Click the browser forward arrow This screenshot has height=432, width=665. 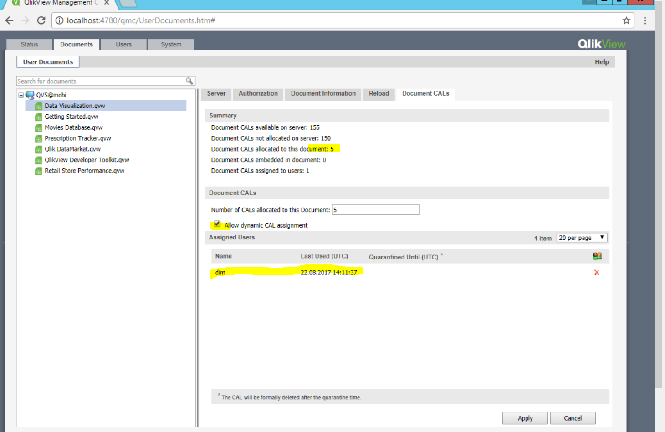25,20
